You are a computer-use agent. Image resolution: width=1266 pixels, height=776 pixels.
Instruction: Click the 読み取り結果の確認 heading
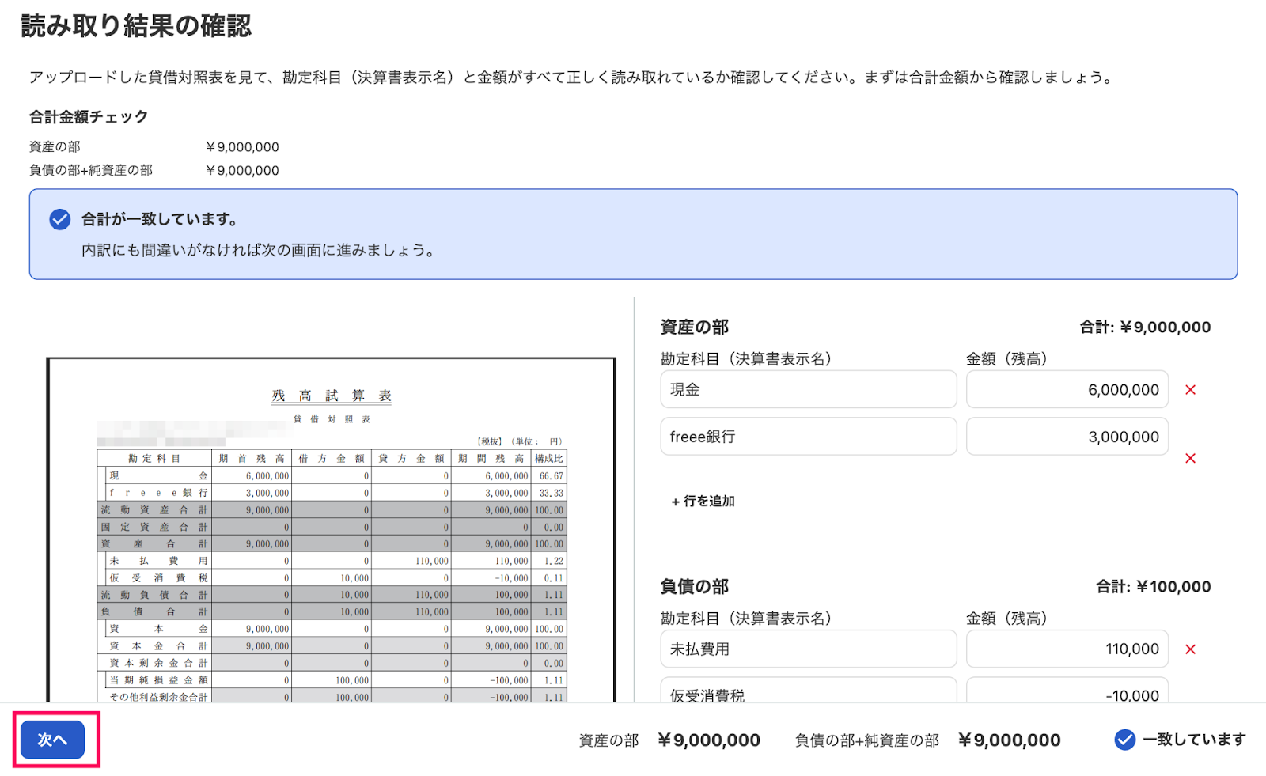coord(136,26)
